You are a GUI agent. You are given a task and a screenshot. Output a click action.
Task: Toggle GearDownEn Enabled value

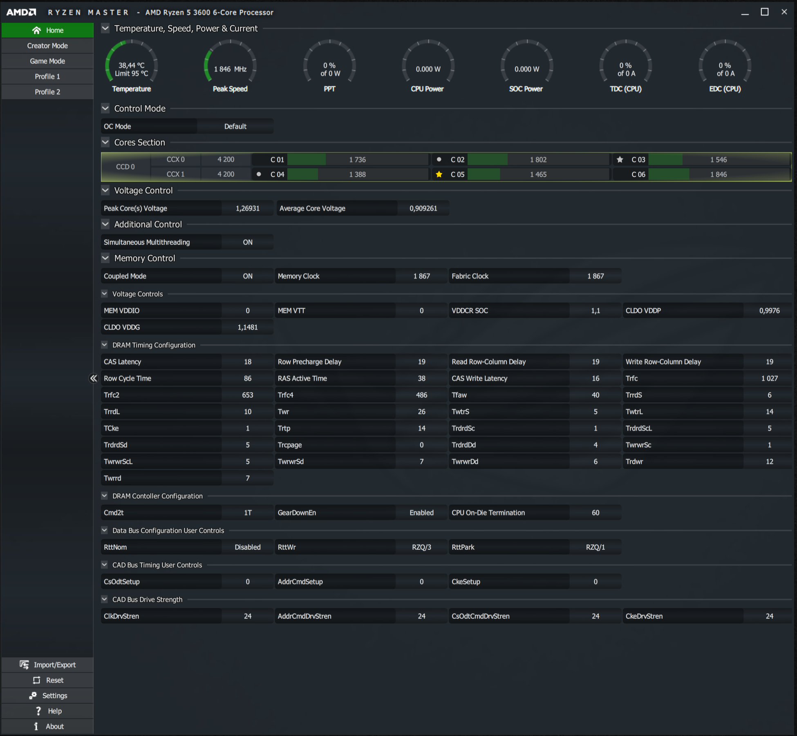421,513
